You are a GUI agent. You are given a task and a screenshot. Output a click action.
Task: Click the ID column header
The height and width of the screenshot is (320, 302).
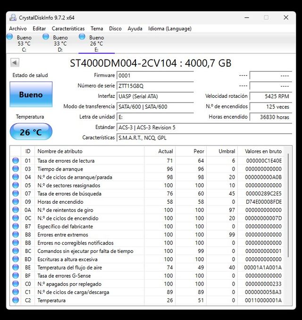tap(28, 151)
